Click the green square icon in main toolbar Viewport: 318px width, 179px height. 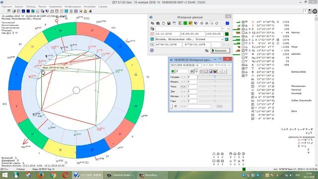33,11
